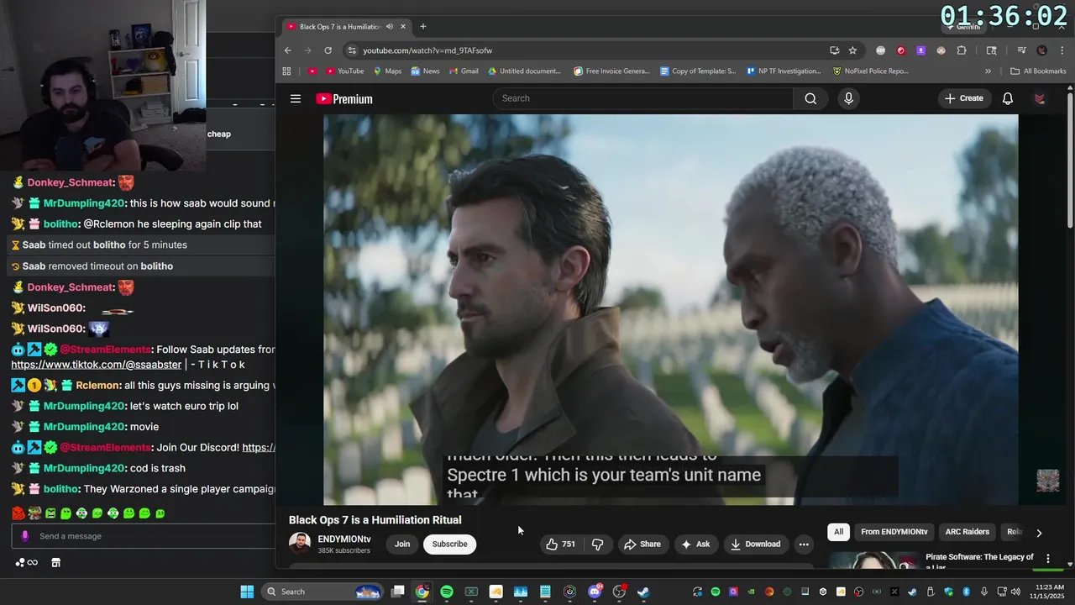Reload the YouTube page
This screenshot has width=1075, height=605.
tap(328, 50)
